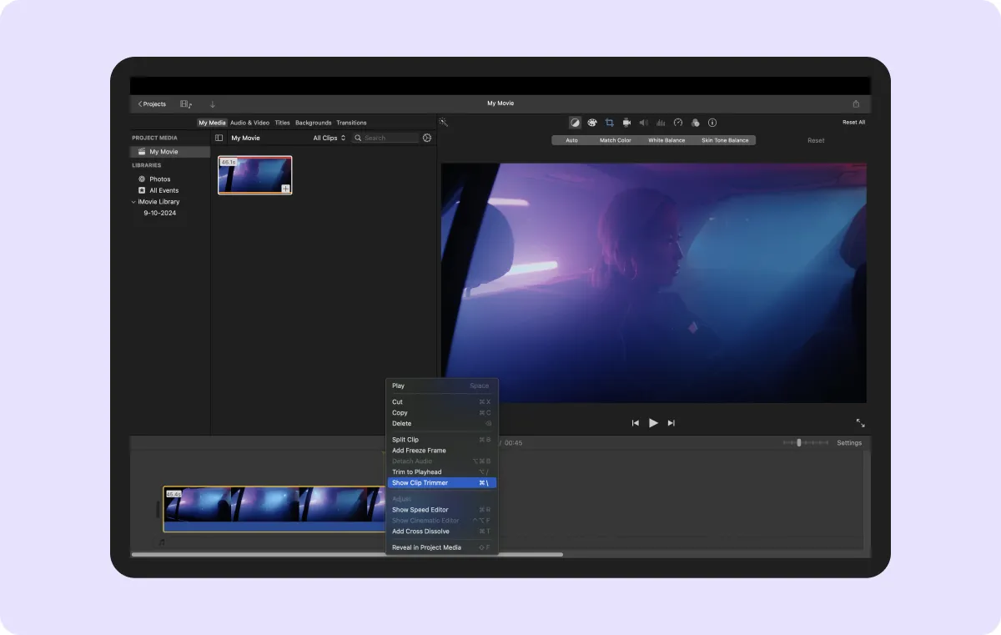This screenshot has height=635, width=1001.
Task: Open the All Clips filter dropdown
Action: point(329,138)
